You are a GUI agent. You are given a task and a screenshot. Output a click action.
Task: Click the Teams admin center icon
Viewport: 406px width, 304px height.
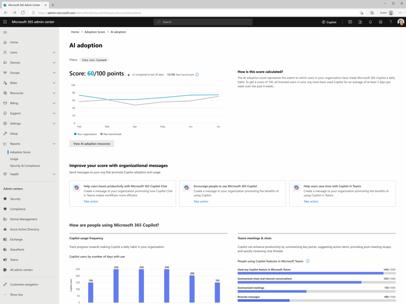[5, 260]
